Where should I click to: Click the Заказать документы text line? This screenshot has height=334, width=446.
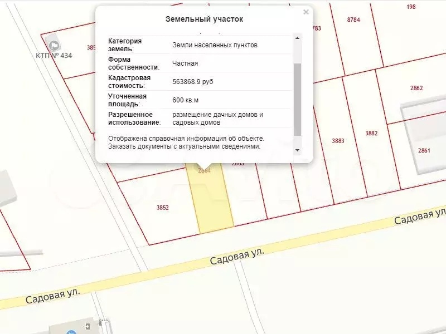pos(184,146)
